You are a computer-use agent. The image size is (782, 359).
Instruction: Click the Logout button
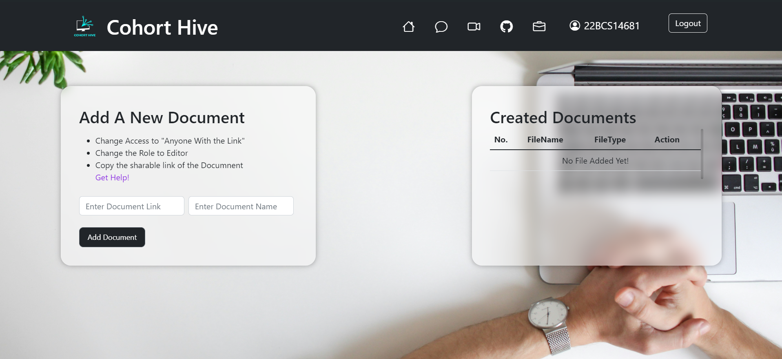[688, 23]
